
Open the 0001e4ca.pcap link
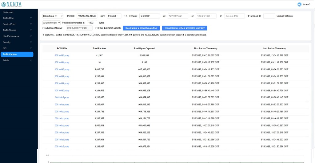pos(62,132)
